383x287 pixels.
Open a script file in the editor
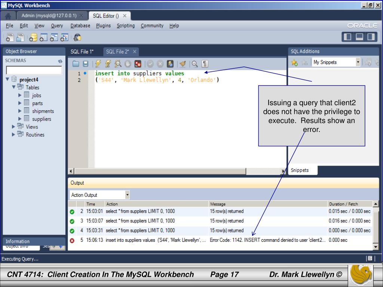(x=76, y=64)
